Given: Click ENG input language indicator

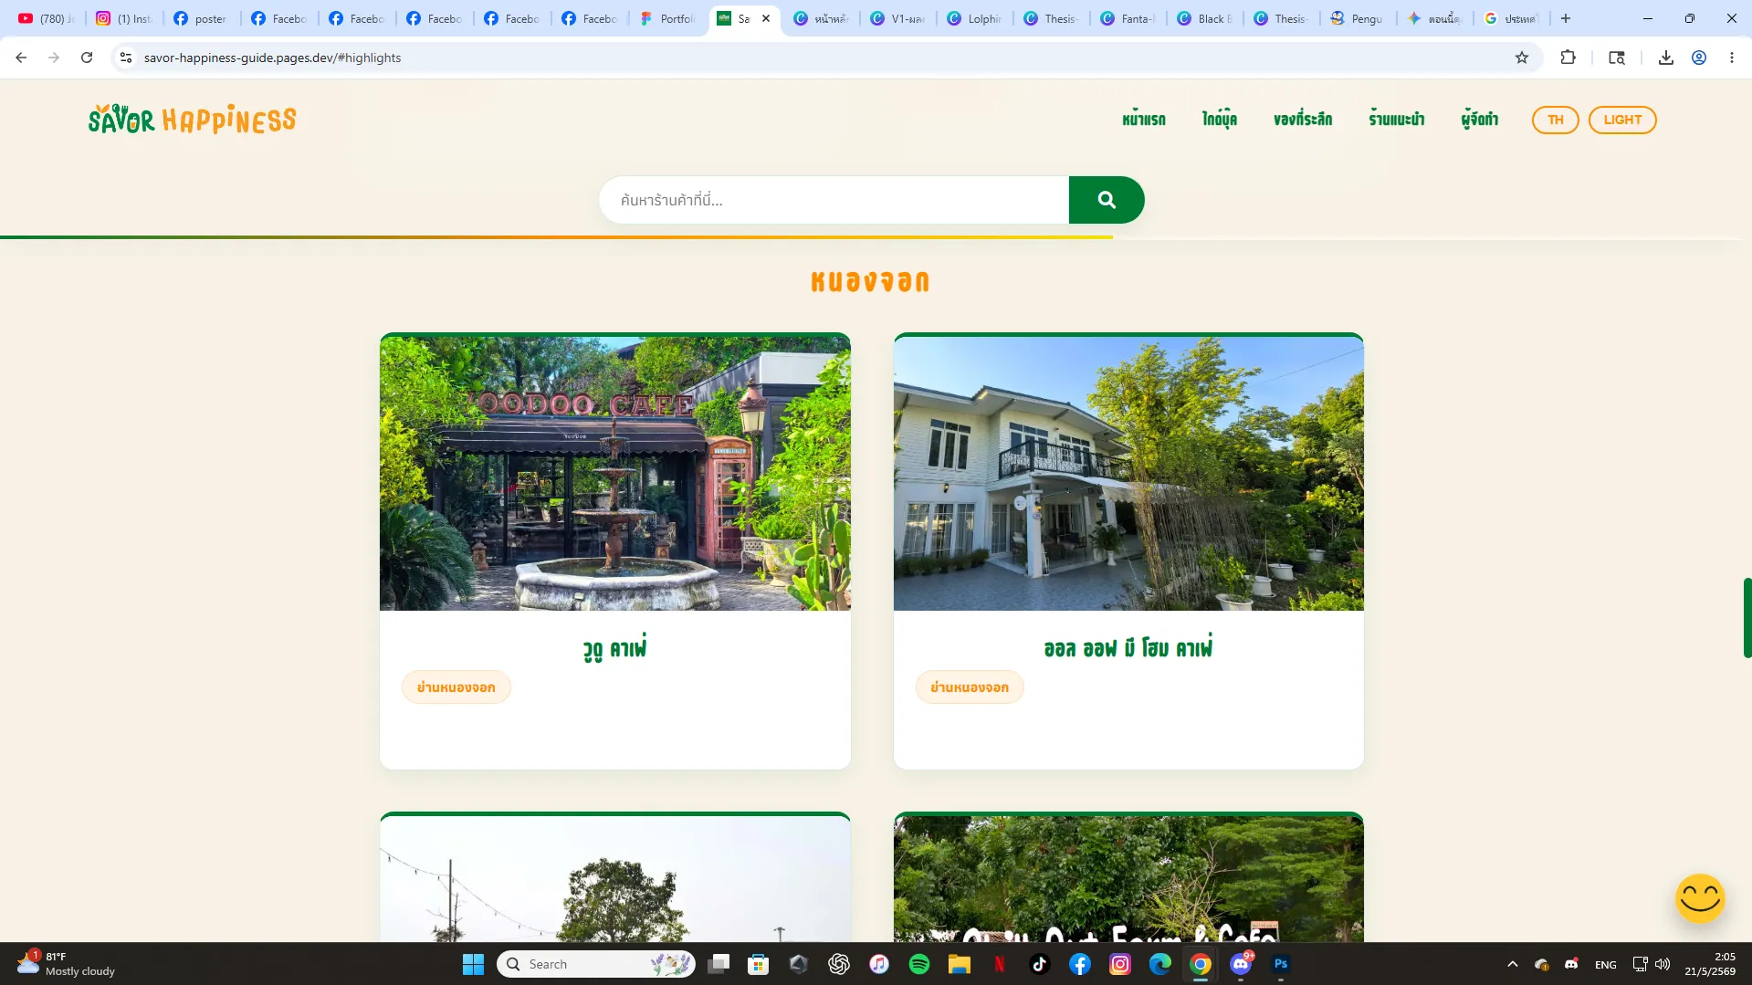Looking at the screenshot, I should [x=1605, y=964].
